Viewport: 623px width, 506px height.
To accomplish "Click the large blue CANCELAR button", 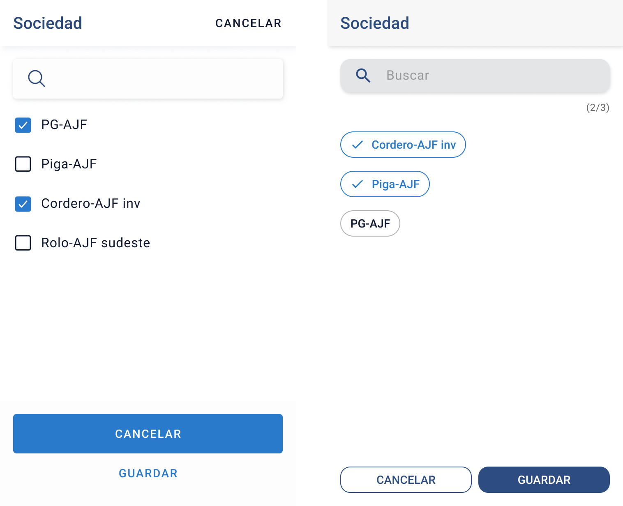I will [148, 434].
